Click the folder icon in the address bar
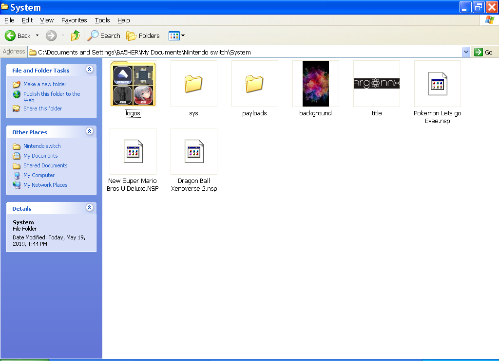 [33, 53]
